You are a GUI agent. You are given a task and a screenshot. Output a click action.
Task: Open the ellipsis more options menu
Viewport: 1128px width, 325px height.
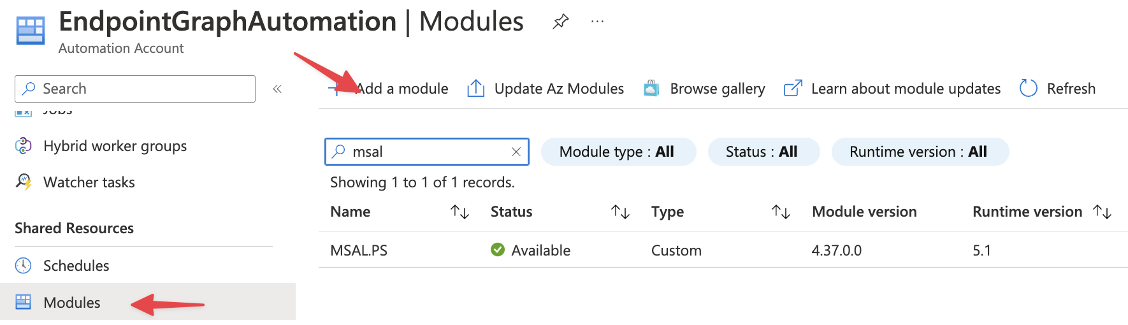click(x=597, y=22)
